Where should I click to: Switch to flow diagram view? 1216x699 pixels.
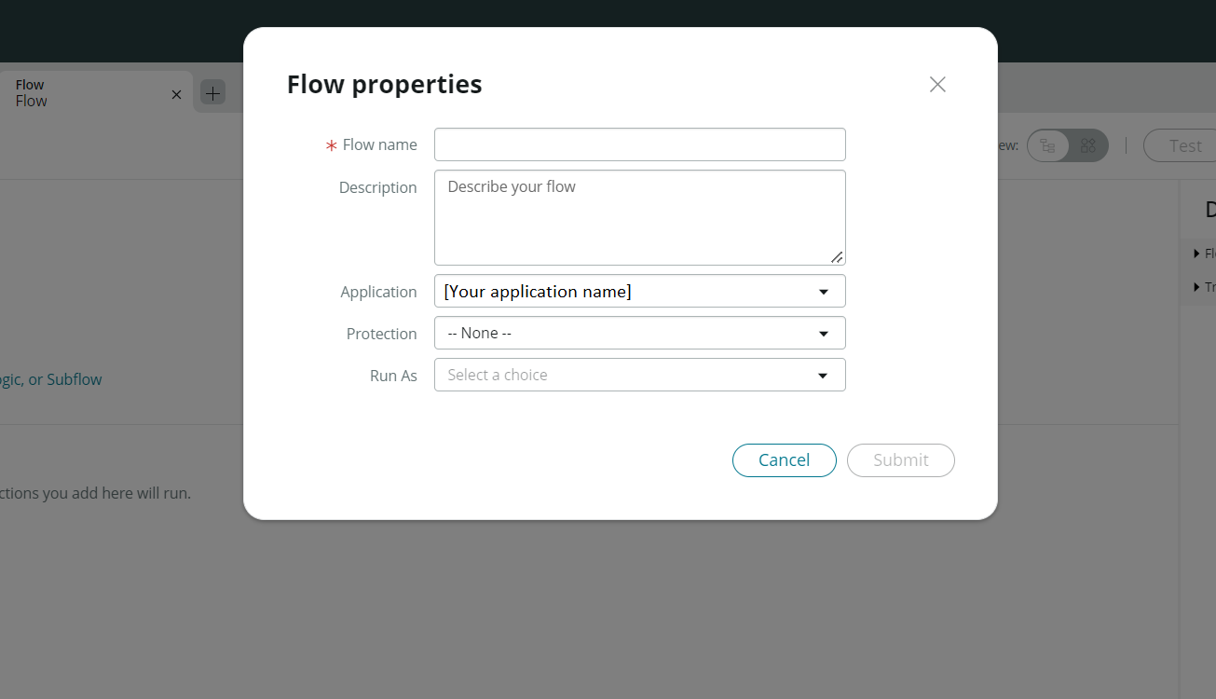(x=1046, y=145)
